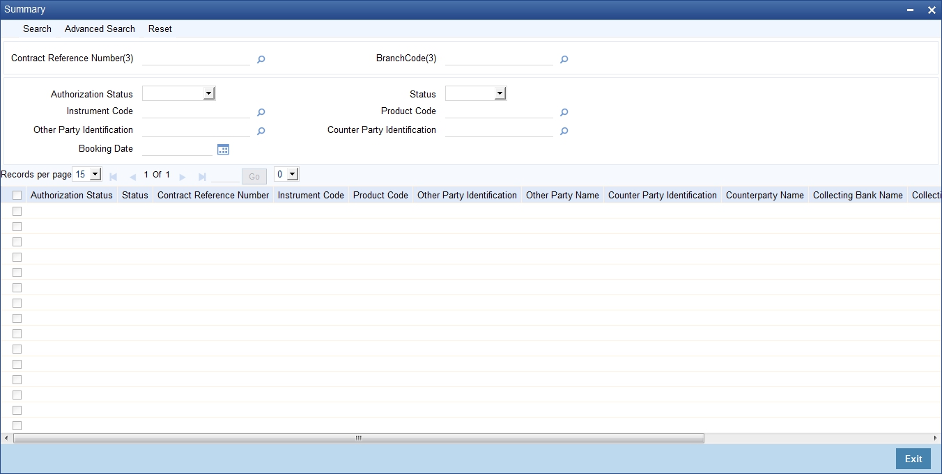
Task: Open Instrument Code lookup icon
Action: pos(261,112)
